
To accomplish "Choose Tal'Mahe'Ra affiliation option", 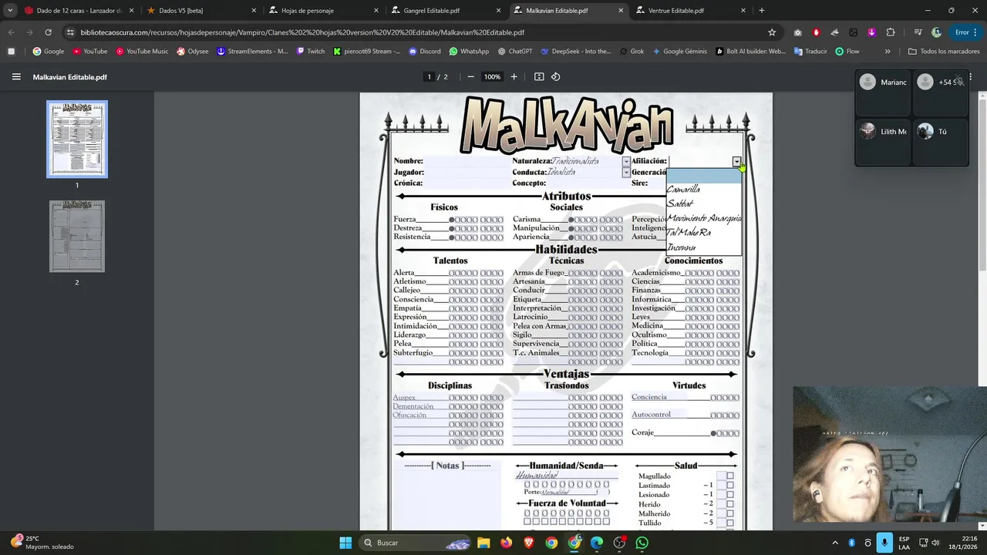I will coord(704,233).
